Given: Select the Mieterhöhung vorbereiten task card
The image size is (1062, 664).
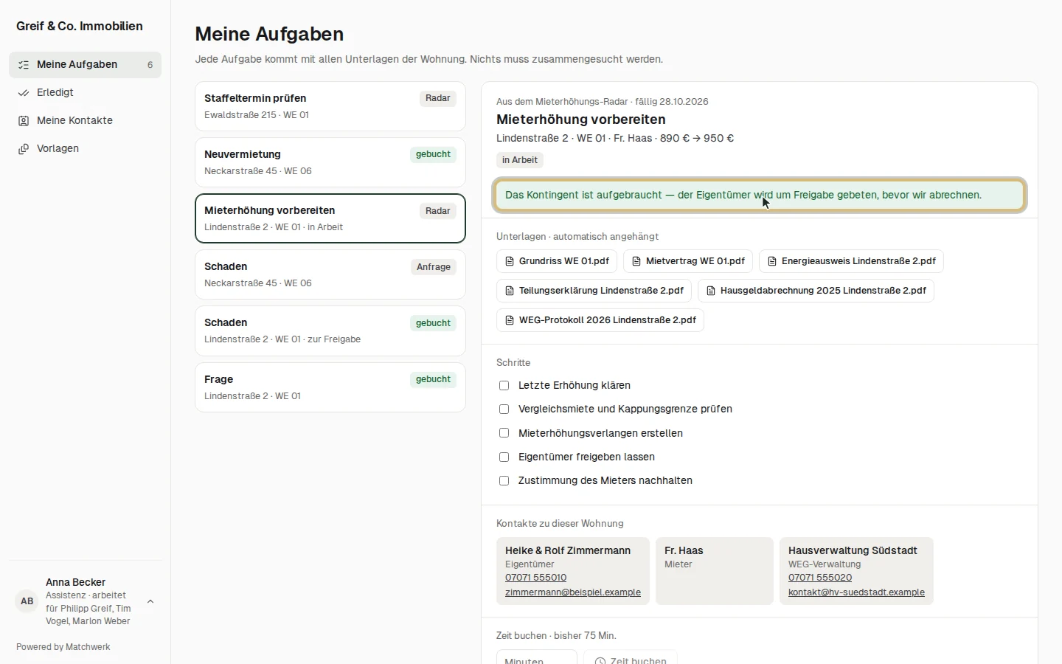Looking at the screenshot, I should point(330,218).
